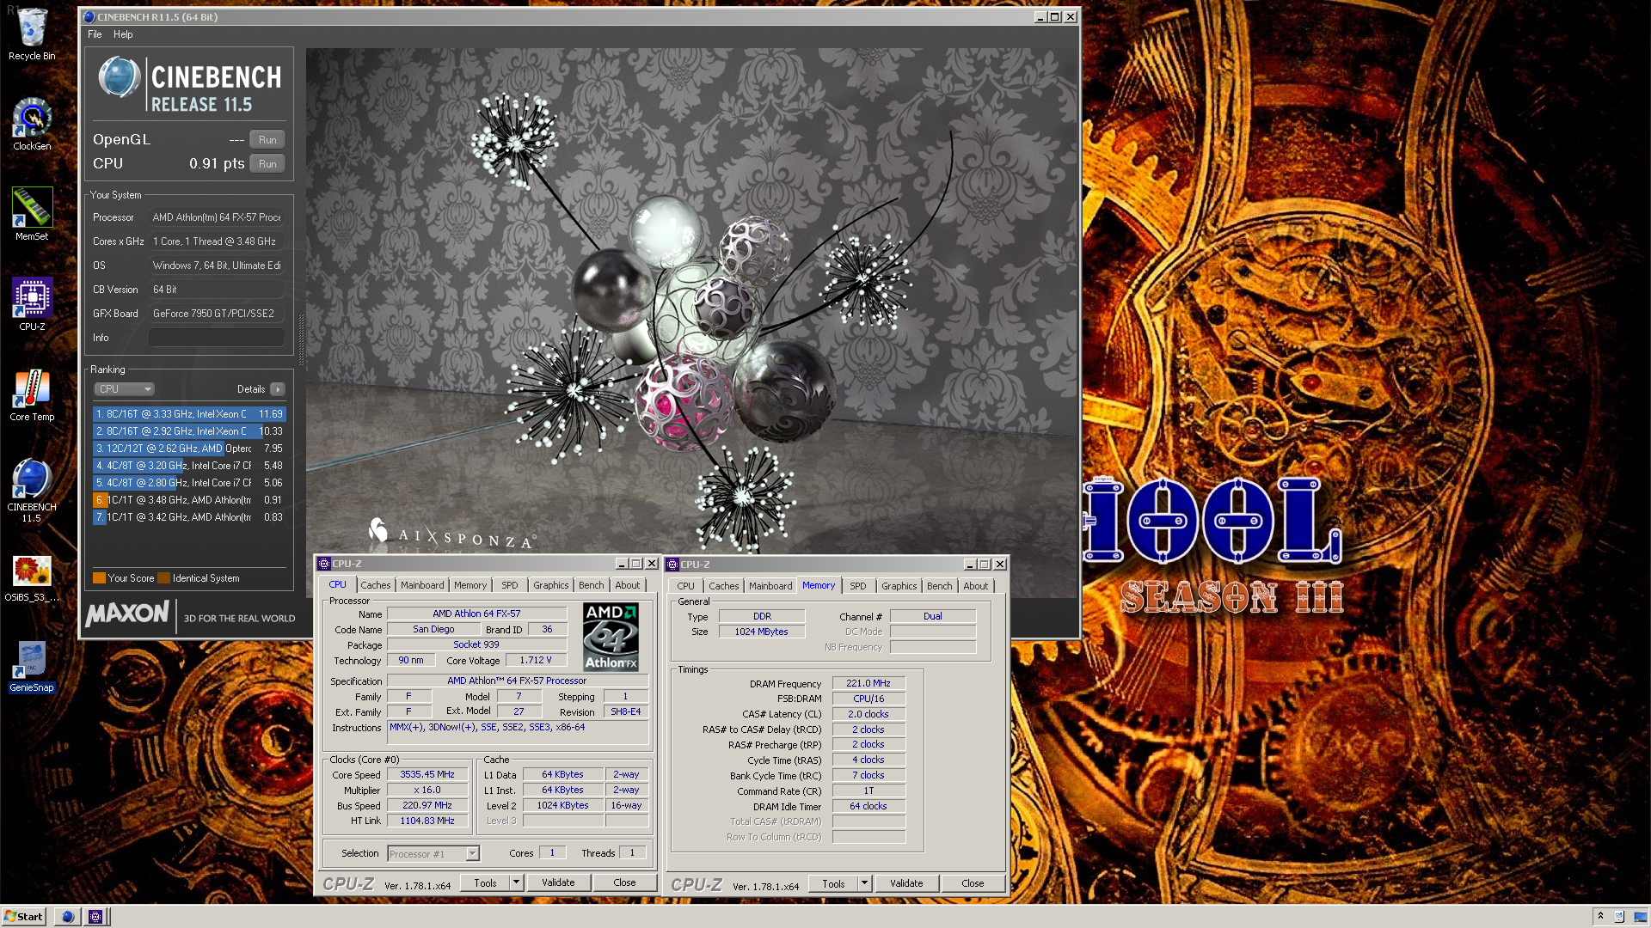Click the CPU-Z taskbar icon
1651x928 pixels.
coord(95,916)
